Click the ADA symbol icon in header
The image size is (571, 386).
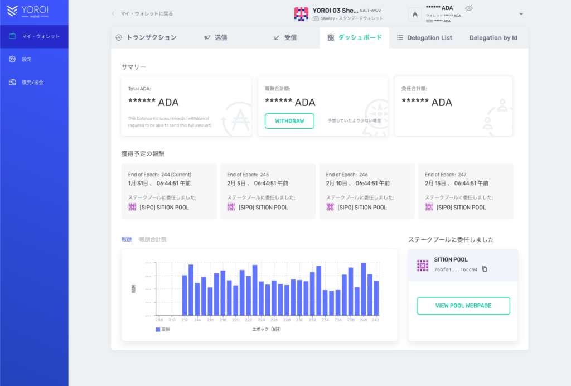[415, 14]
